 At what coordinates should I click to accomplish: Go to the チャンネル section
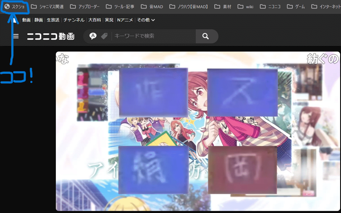(x=74, y=20)
